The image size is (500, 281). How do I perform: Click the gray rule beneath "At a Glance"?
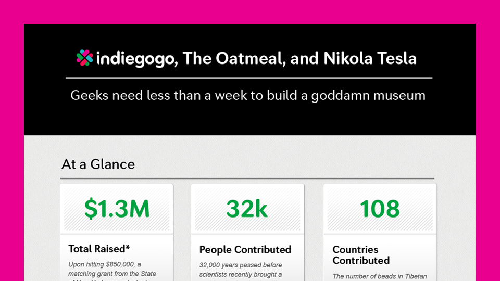pyautogui.click(x=247, y=178)
